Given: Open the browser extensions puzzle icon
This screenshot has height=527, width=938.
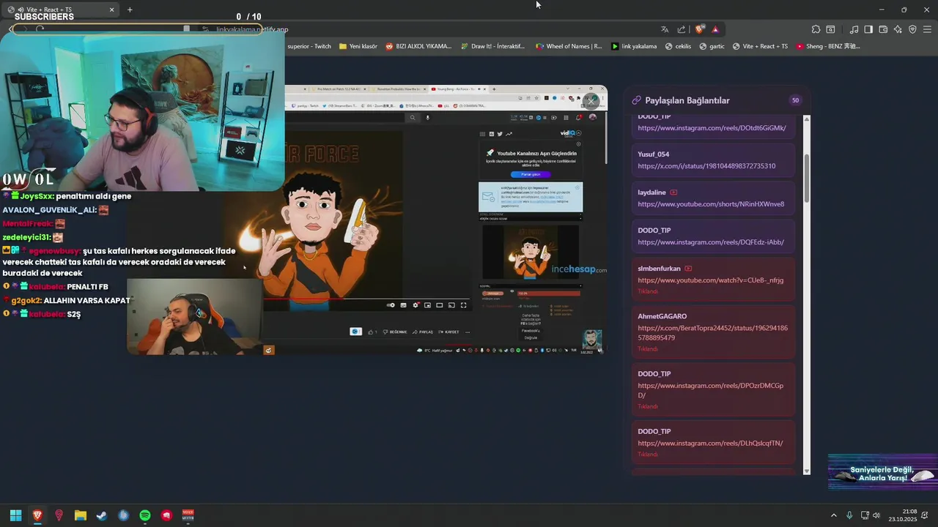Looking at the screenshot, I should [x=816, y=29].
